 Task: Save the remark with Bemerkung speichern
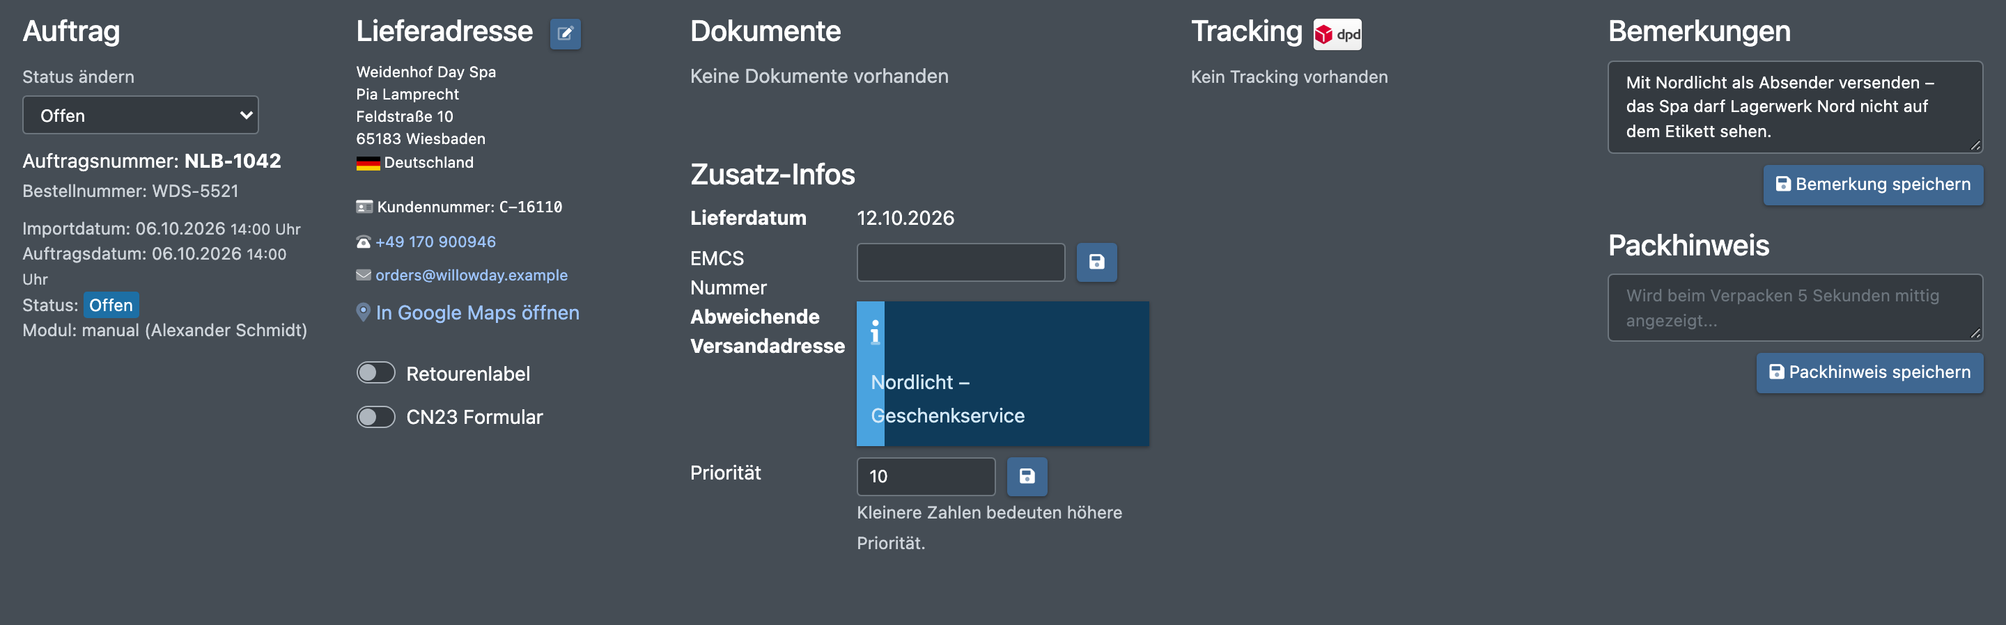coord(1873,184)
